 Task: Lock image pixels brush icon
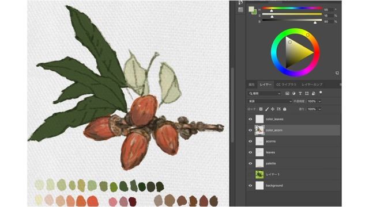click(x=267, y=109)
